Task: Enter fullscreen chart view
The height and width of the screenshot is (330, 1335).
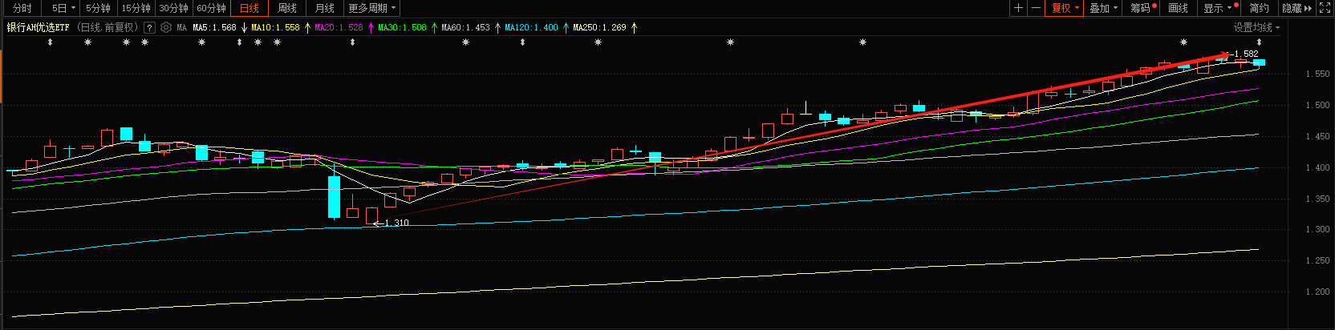Action: (1325, 8)
